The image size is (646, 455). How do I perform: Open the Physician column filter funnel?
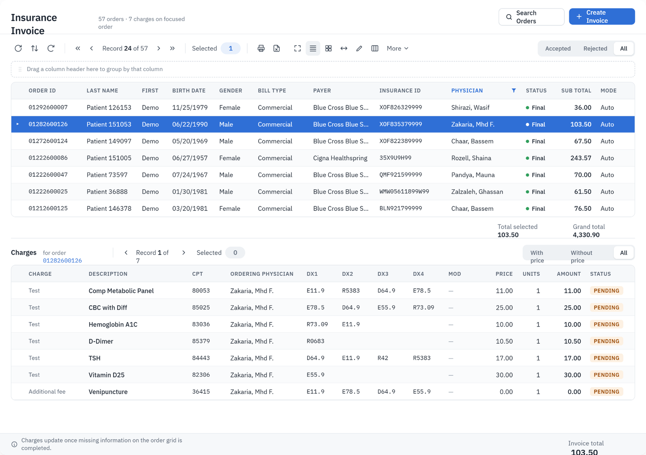[514, 90]
